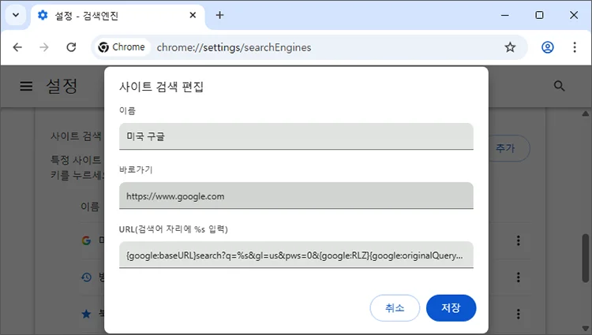Image resolution: width=592 pixels, height=335 pixels.
Task: Open more actions for the Google row
Action: point(519,240)
